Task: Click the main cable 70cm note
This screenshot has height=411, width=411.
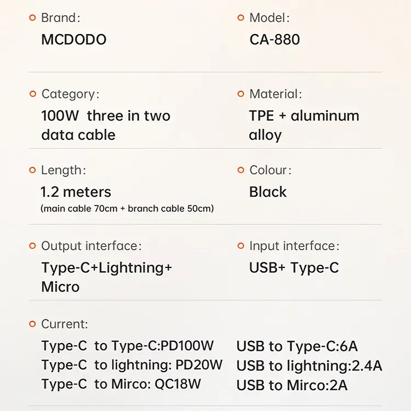Action: pos(127,209)
